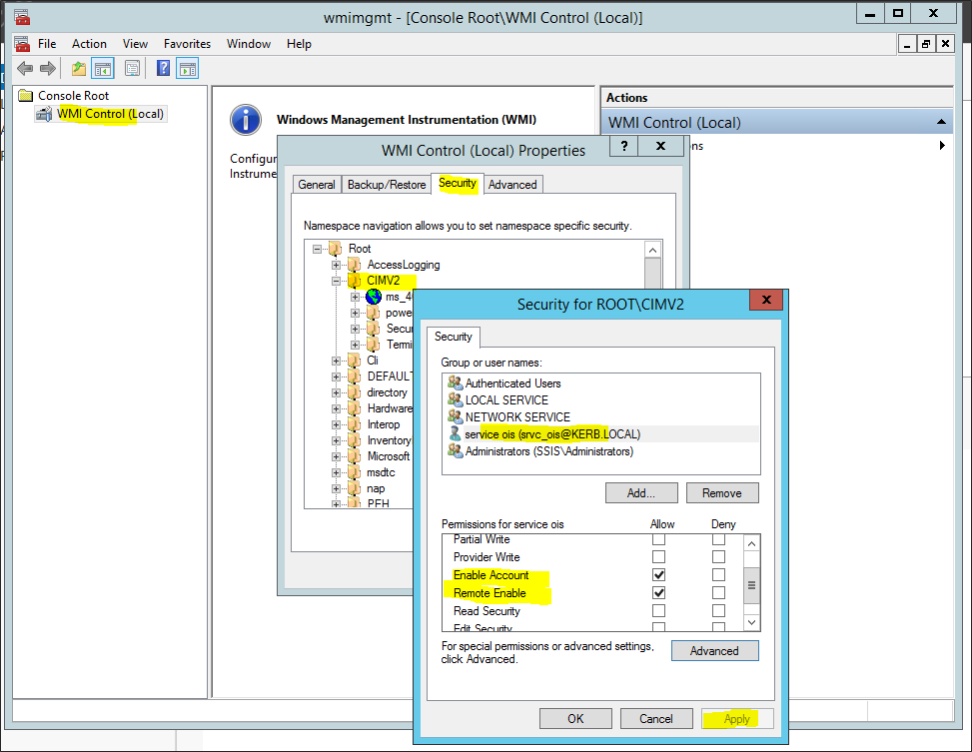972x752 pixels.
Task: Click the Apply button
Action: tap(737, 718)
